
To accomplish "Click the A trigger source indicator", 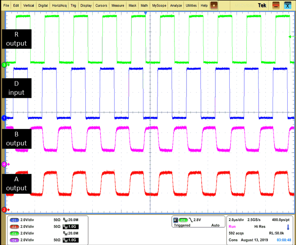I will pyautogui.click(x=175, y=220).
